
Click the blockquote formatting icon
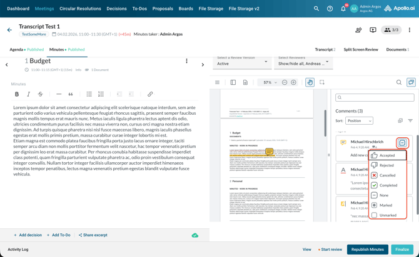(71, 94)
